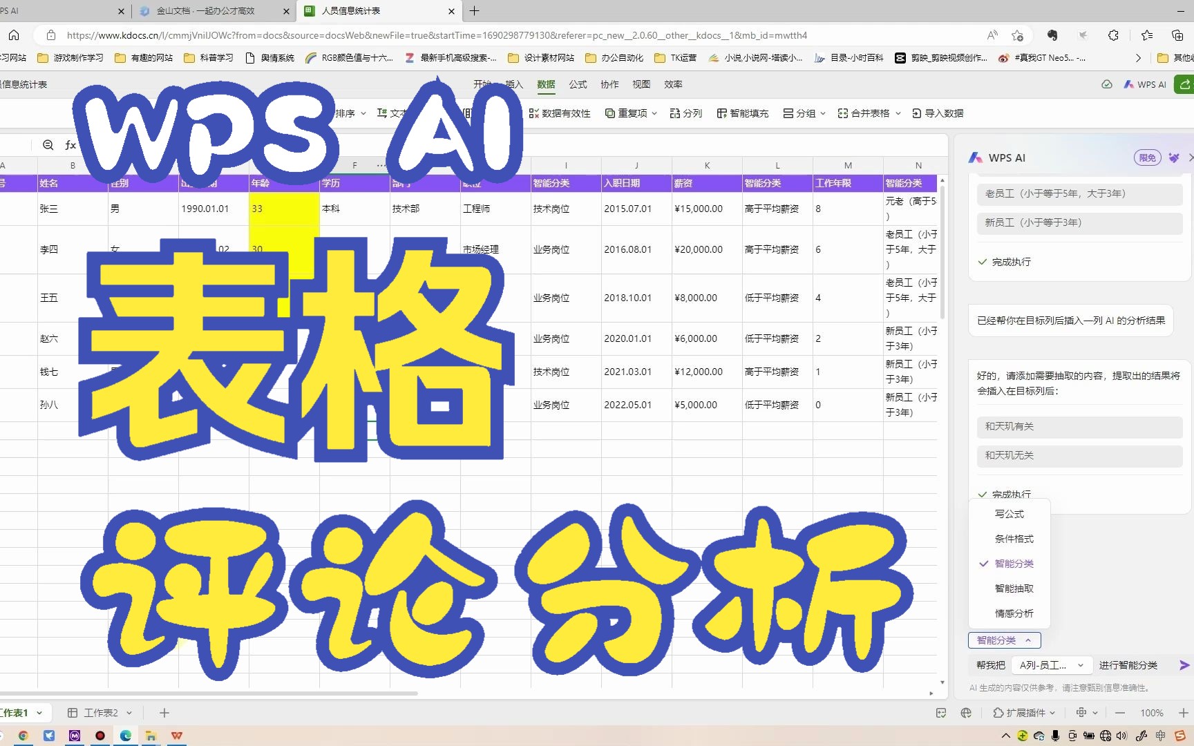Open the 协作 ribbon tab
1194x746 pixels.
coord(609,84)
